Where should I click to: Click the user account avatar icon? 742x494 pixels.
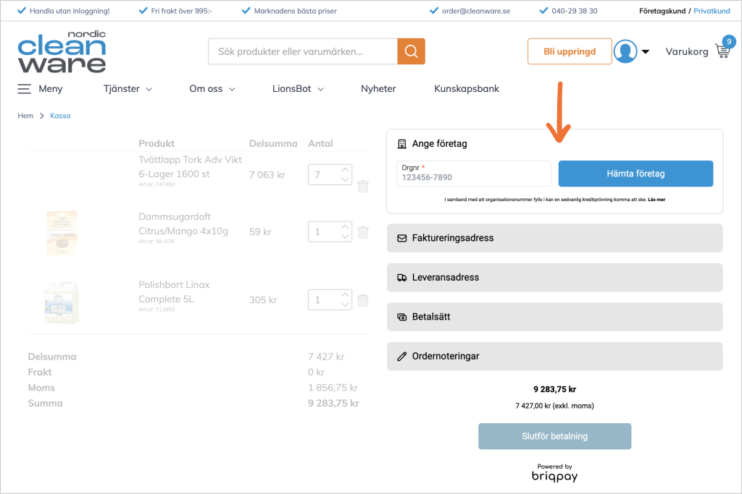coord(625,51)
